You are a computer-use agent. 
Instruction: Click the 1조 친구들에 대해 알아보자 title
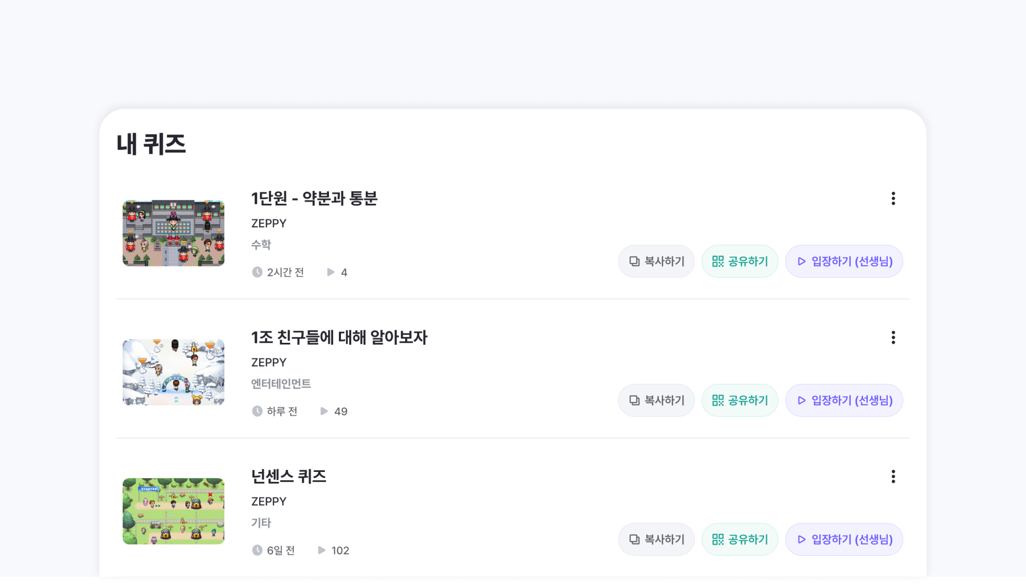[339, 338]
